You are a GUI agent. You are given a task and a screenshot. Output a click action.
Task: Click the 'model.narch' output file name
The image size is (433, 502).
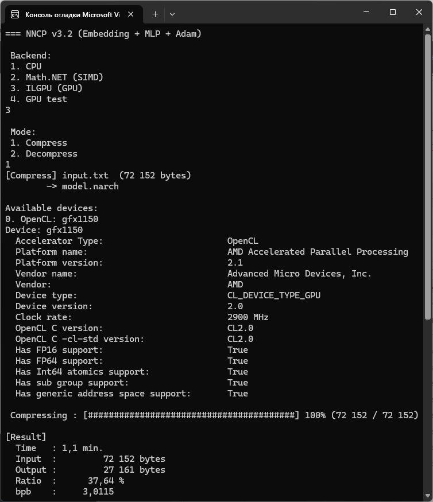point(90,186)
